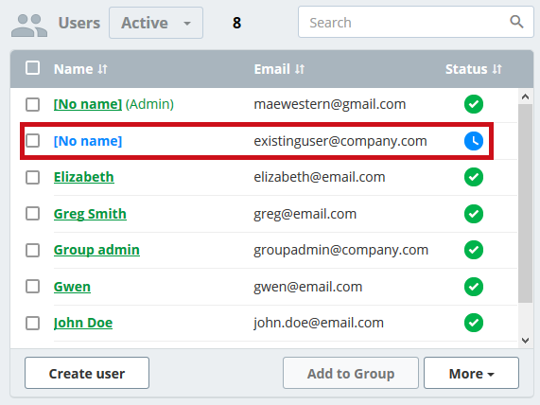Click green check status for Greg Smith
Screen dimensions: 540x405
pyautogui.click(x=474, y=214)
